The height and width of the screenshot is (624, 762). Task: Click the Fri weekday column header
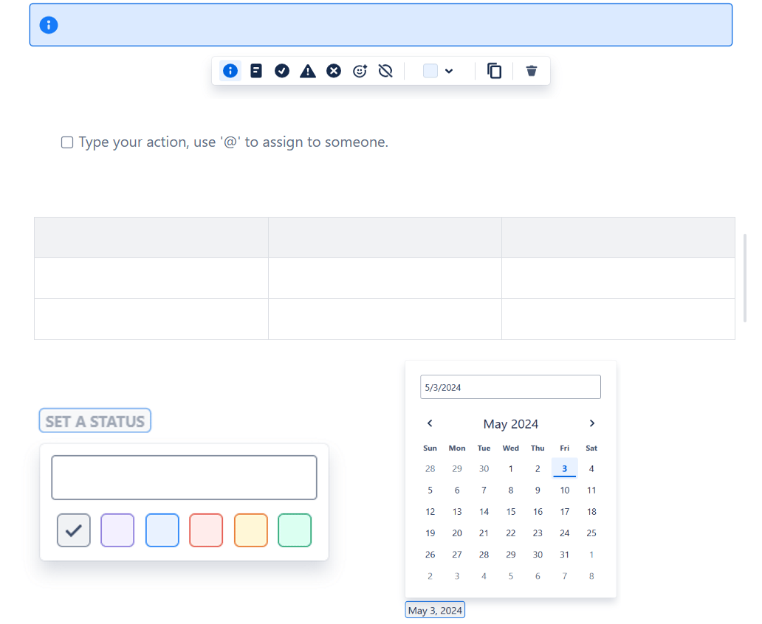(x=564, y=448)
